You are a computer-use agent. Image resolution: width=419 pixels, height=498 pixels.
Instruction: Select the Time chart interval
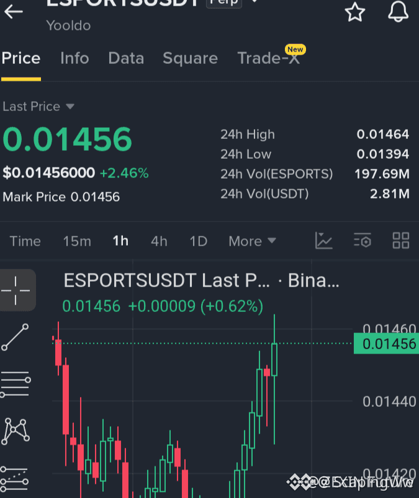[x=25, y=241]
